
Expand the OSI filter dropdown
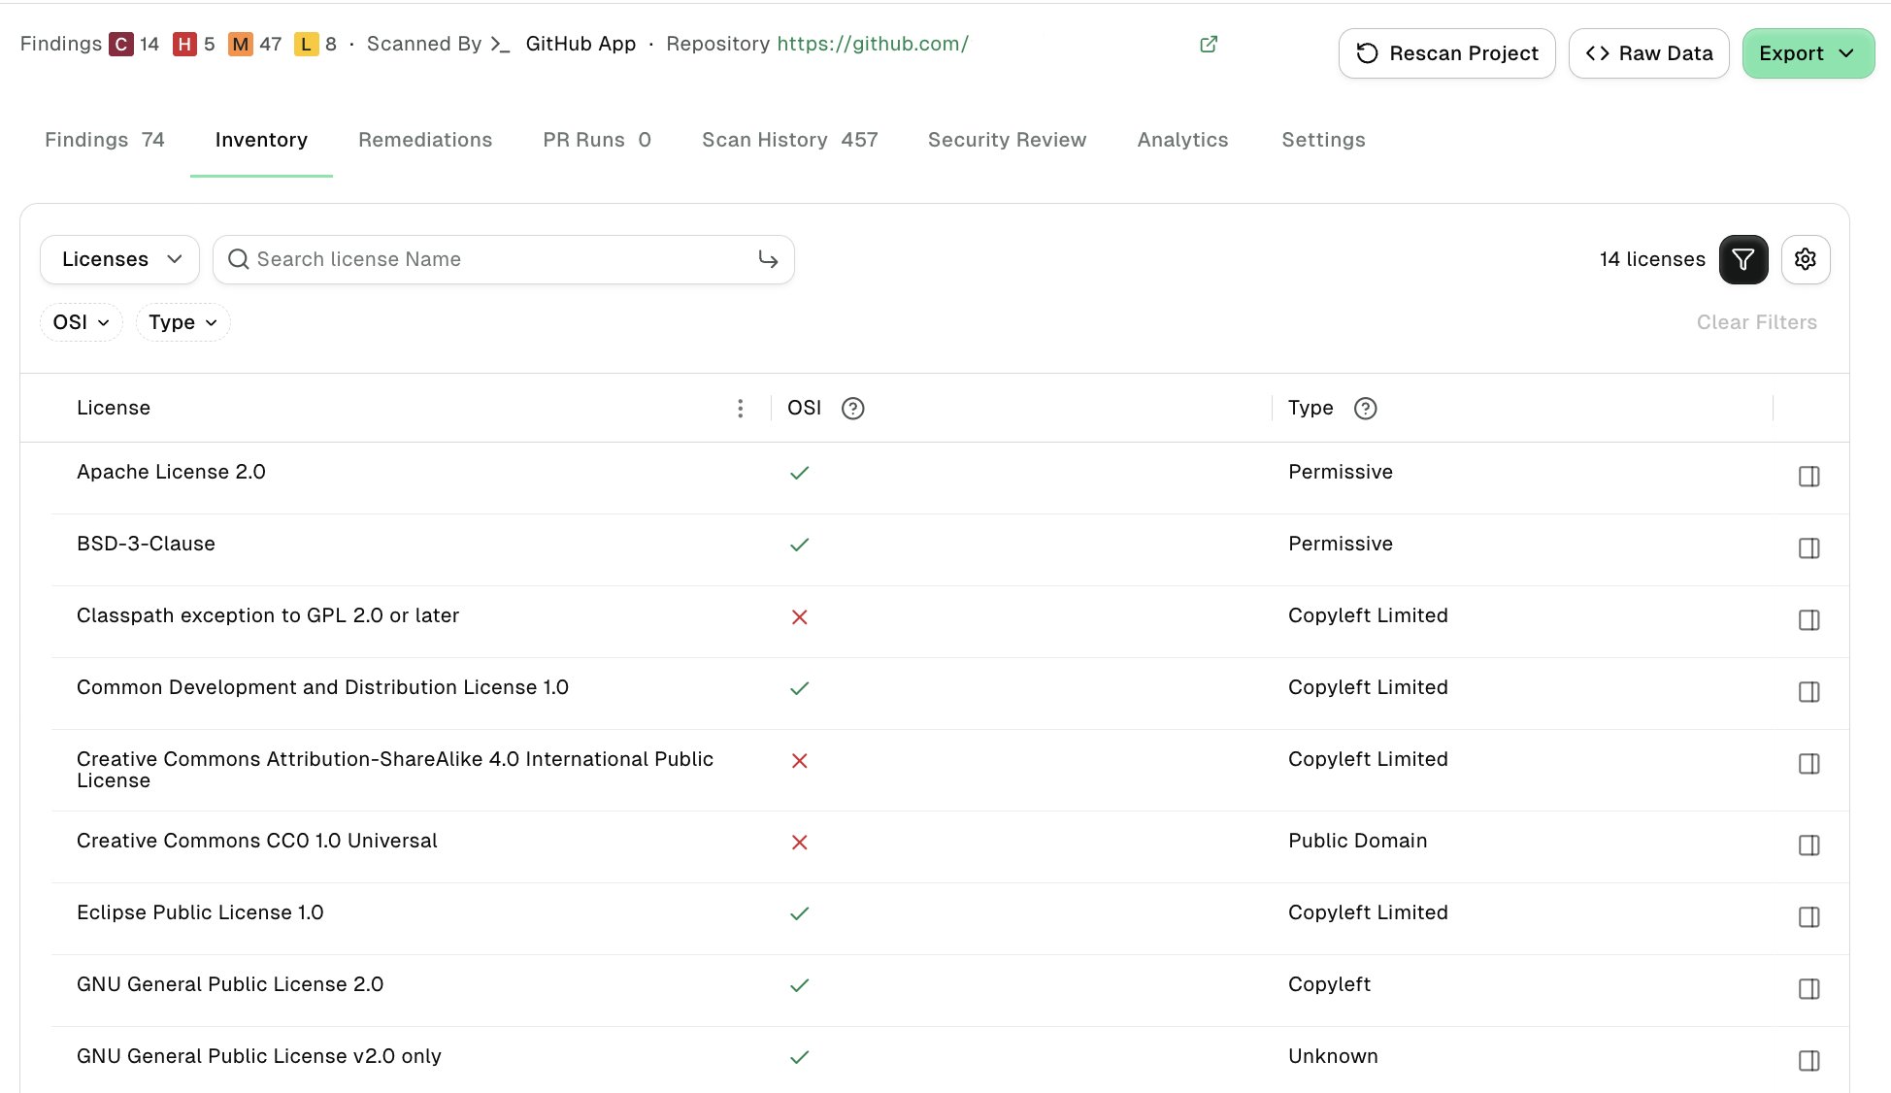pos(81,322)
